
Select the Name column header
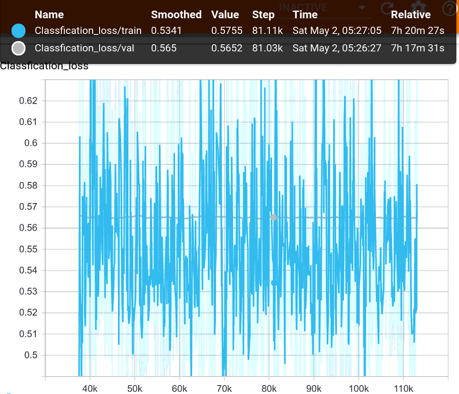pyautogui.click(x=49, y=15)
